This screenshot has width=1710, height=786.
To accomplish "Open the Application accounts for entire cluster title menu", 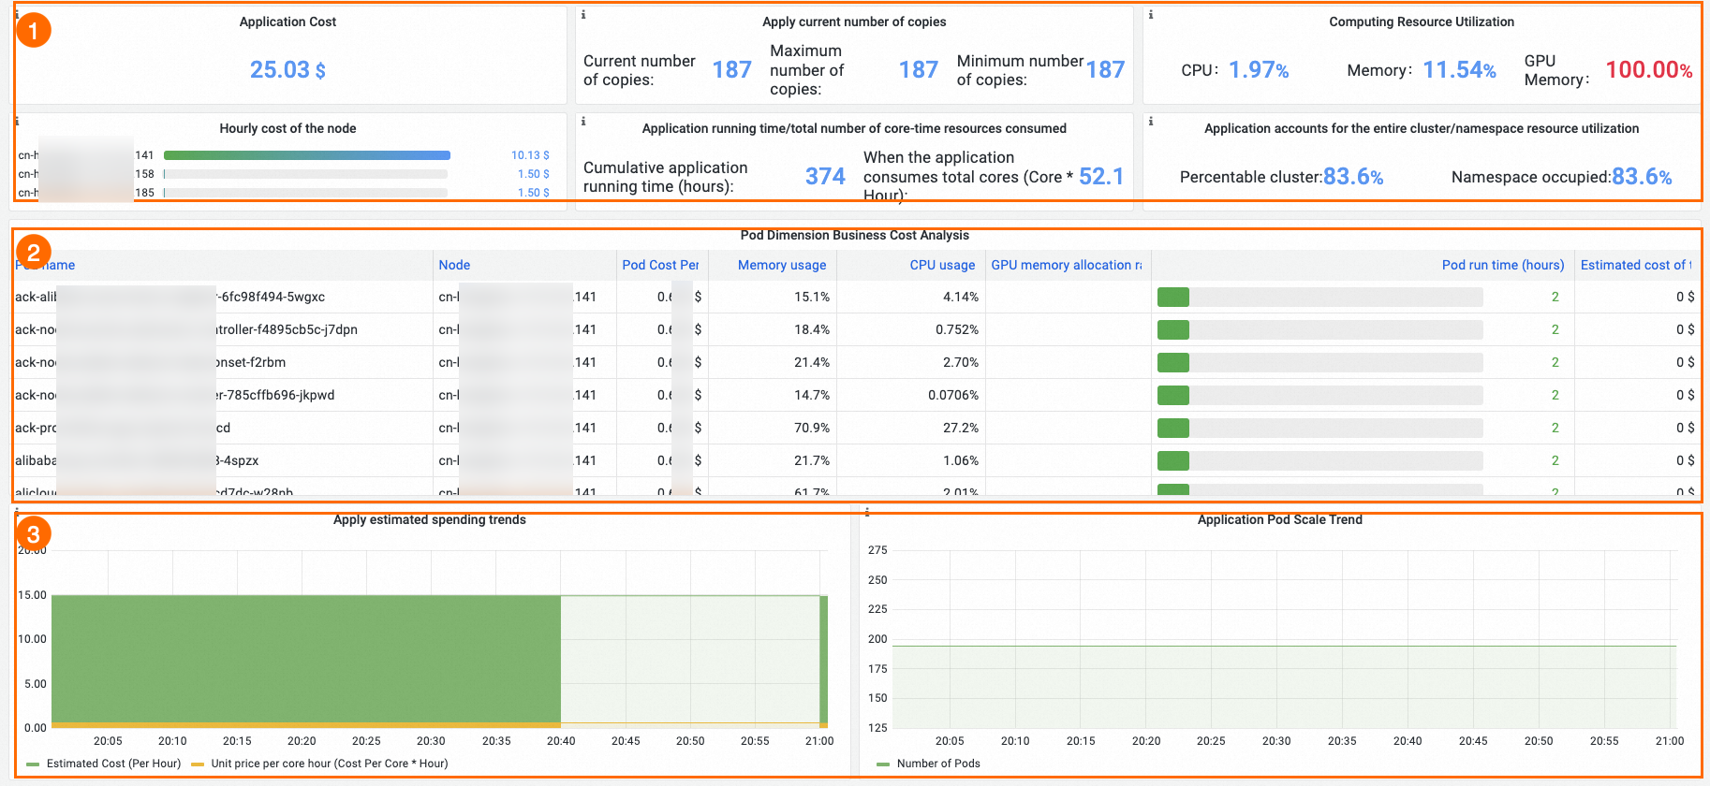I will tap(1422, 128).
